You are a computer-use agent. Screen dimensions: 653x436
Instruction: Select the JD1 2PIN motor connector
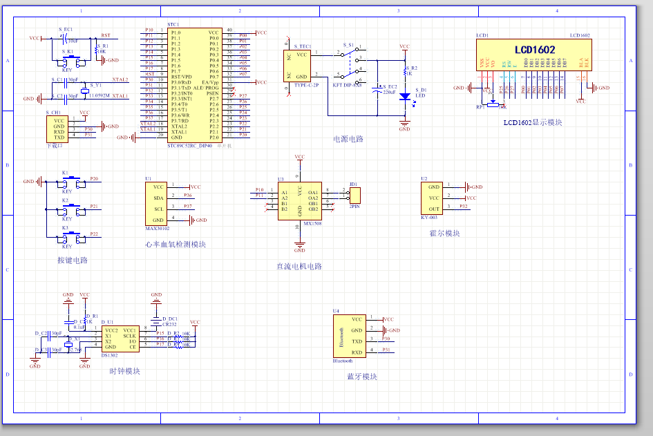354,195
